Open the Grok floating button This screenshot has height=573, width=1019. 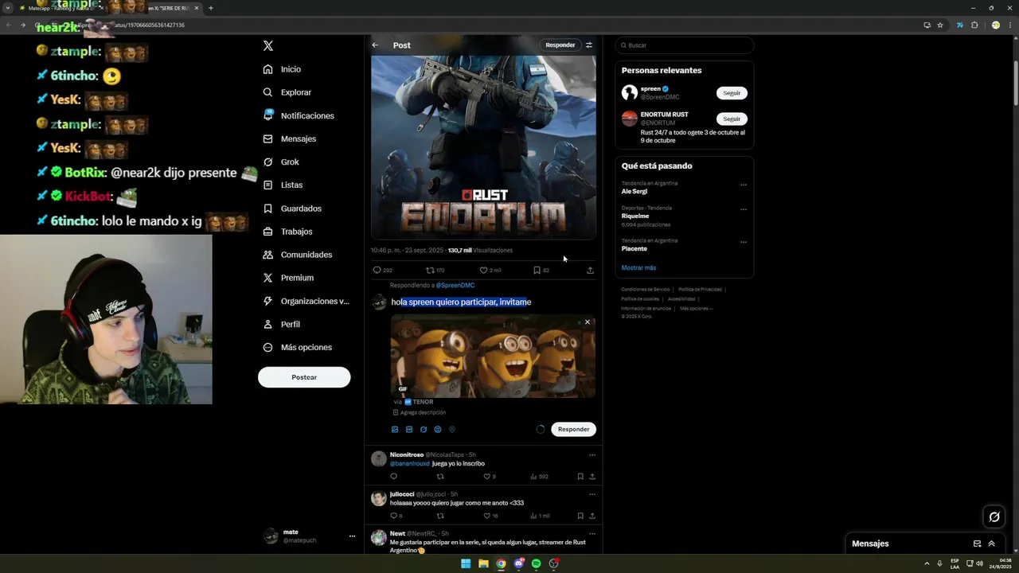pos(994,517)
